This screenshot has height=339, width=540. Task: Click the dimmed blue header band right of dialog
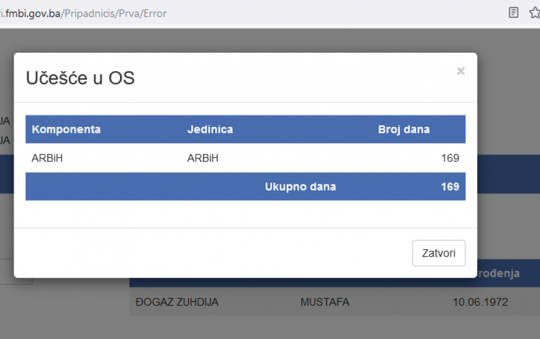pos(508,174)
